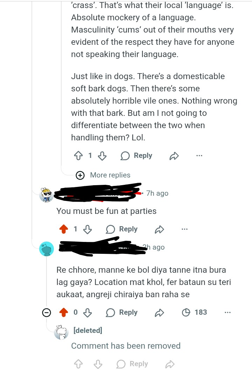Expand the More replies thread
The width and height of the screenshot is (252, 383).
pos(104,175)
